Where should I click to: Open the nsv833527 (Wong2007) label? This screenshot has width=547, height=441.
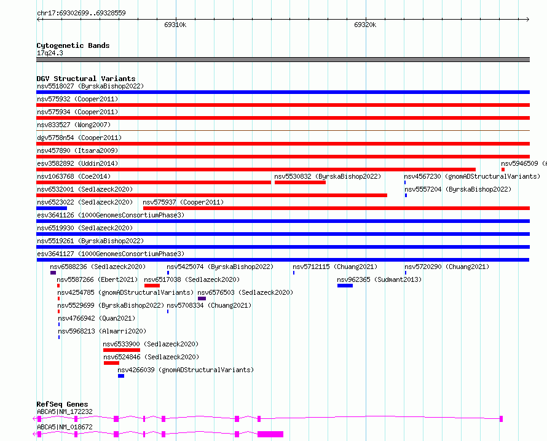[74, 125]
